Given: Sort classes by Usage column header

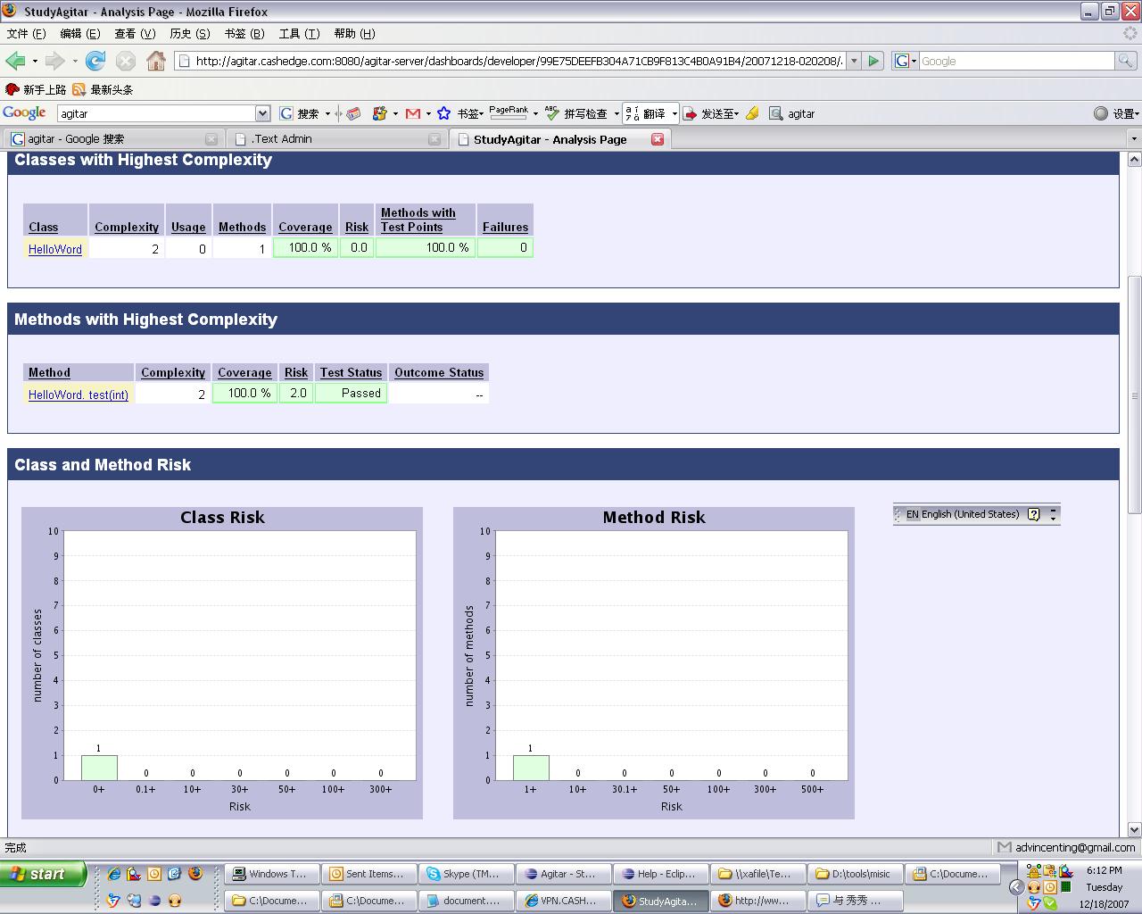Looking at the screenshot, I should point(188,227).
